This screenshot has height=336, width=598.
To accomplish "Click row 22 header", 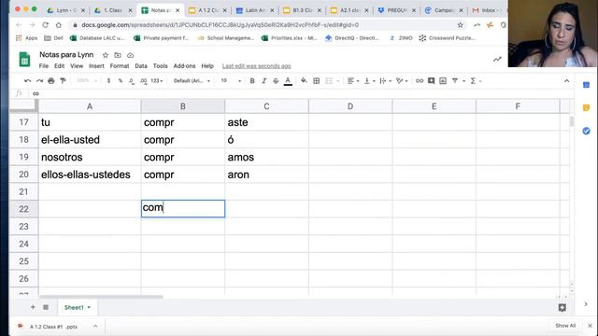I will (23, 209).
